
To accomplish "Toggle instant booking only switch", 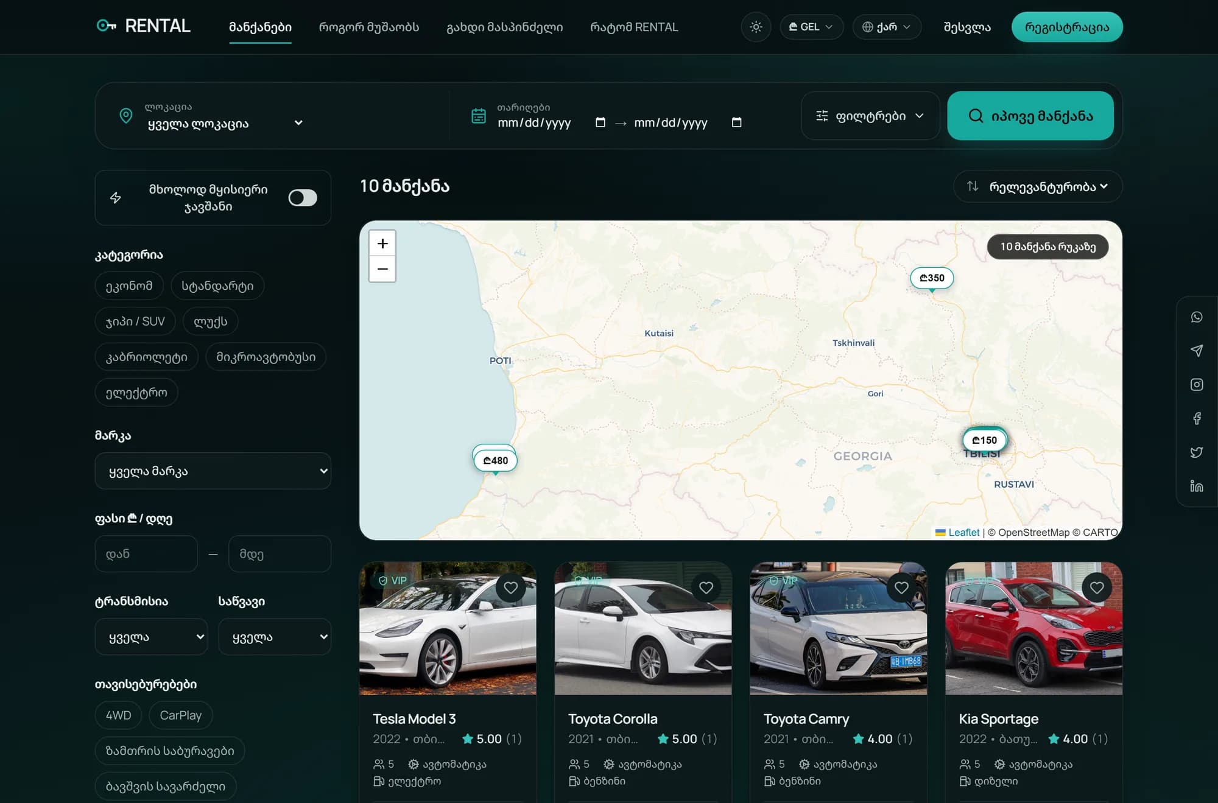I will point(303,198).
